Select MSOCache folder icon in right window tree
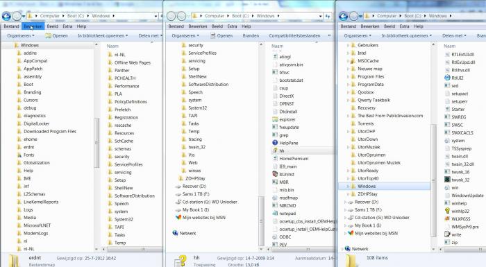Screen dimensions: 486x267 [x=353, y=61]
